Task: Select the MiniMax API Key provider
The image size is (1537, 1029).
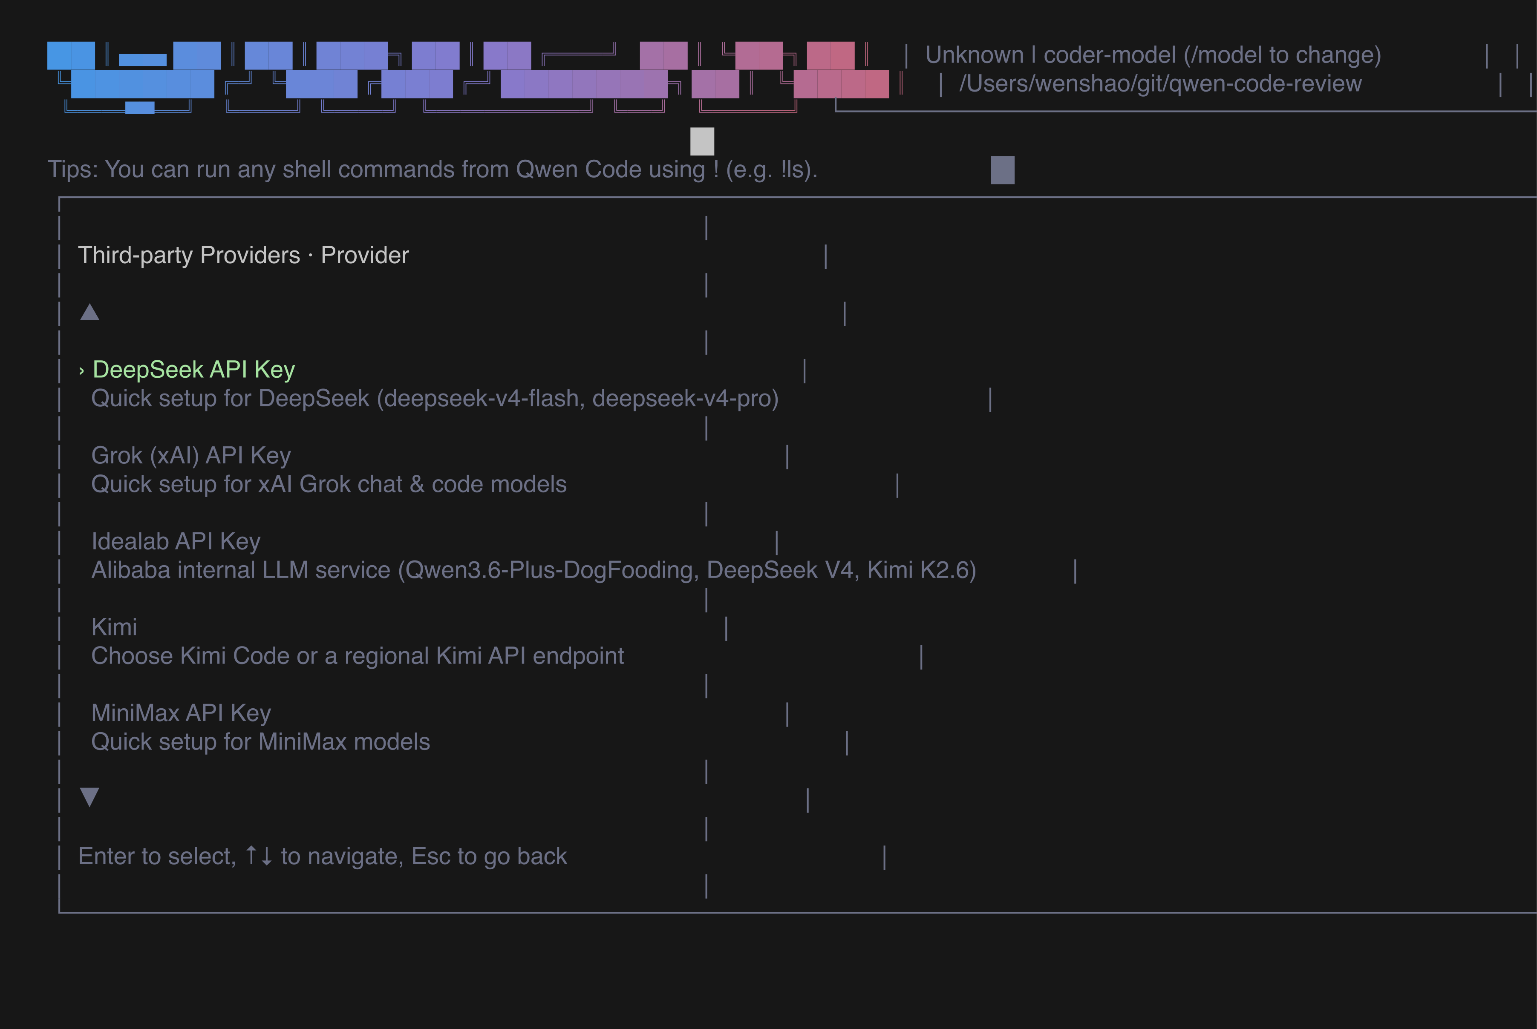Action: [181, 713]
